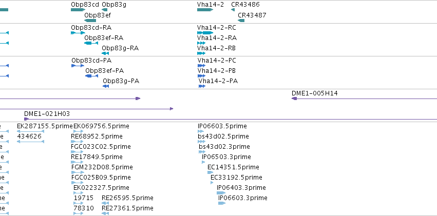Click the Obp83ef gene glyph
Screen dimensions: 437x216
[90, 21]
